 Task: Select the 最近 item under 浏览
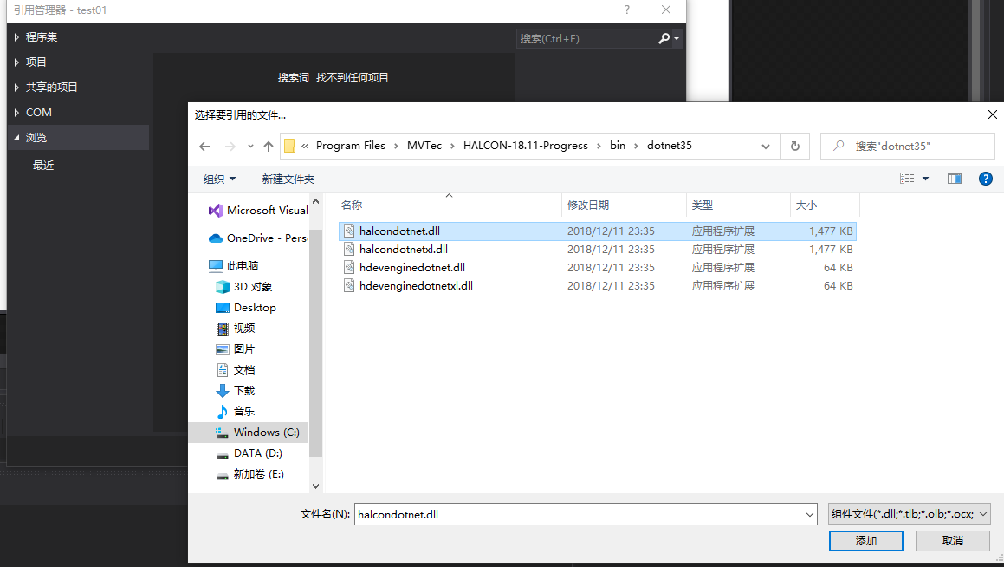44,165
